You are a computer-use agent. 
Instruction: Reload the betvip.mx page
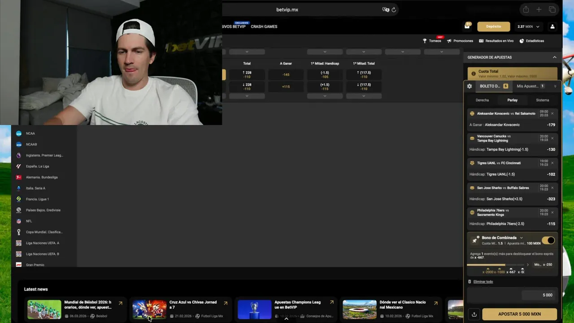394,9
